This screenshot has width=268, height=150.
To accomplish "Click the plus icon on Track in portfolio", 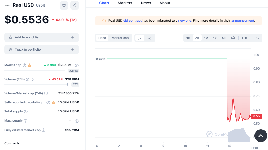I will 73,49.
